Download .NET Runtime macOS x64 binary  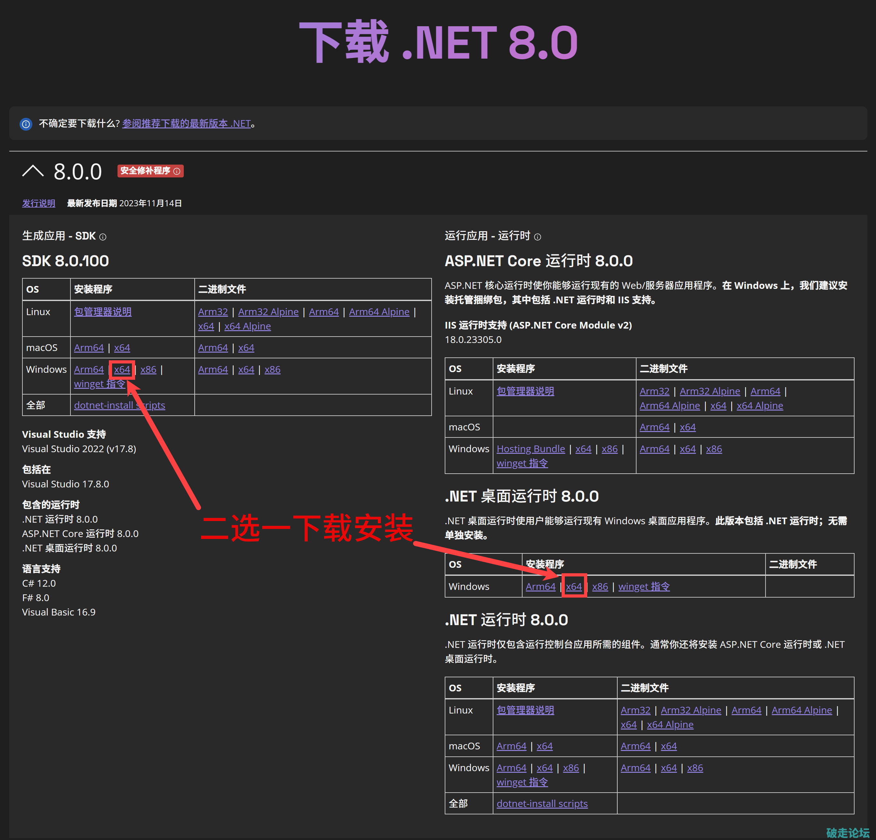[x=669, y=746]
